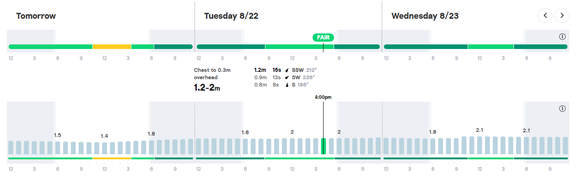Click 1.2-2m surf height summary text
The image size is (578, 179).
tap(207, 87)
